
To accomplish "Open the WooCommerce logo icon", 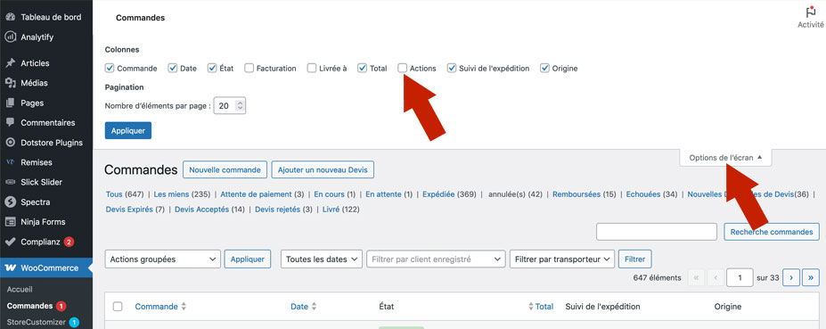I will [x=10, y=267].
